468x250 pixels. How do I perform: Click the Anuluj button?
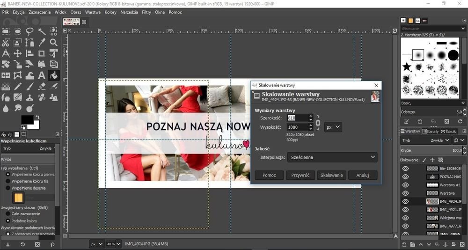(x=363, y=175)
